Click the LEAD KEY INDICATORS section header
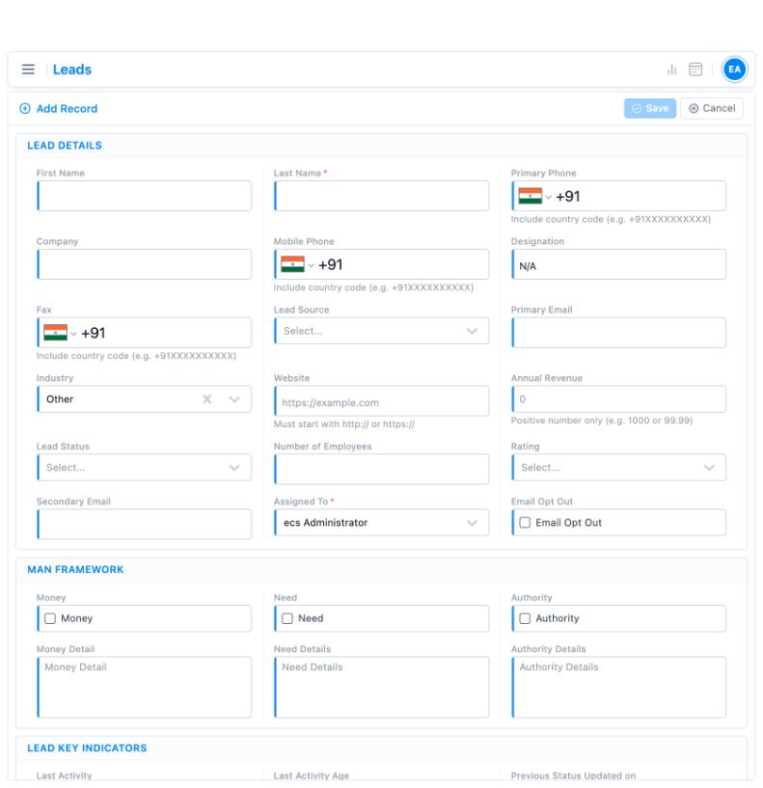Viewport: 763px width, 788px height. coord(87,748)
